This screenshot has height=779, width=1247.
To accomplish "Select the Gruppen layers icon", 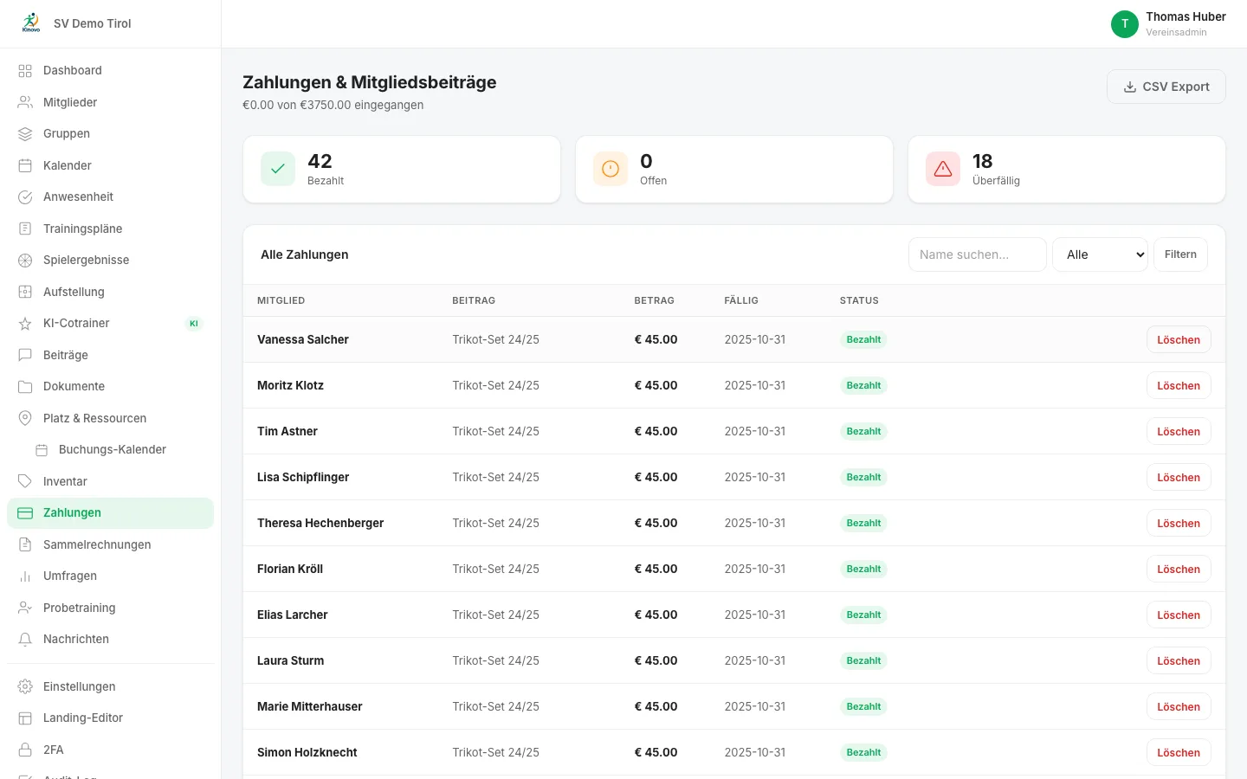I will point(25,133).
